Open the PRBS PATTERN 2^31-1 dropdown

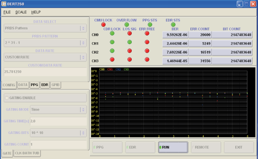(x=45, y=43)
